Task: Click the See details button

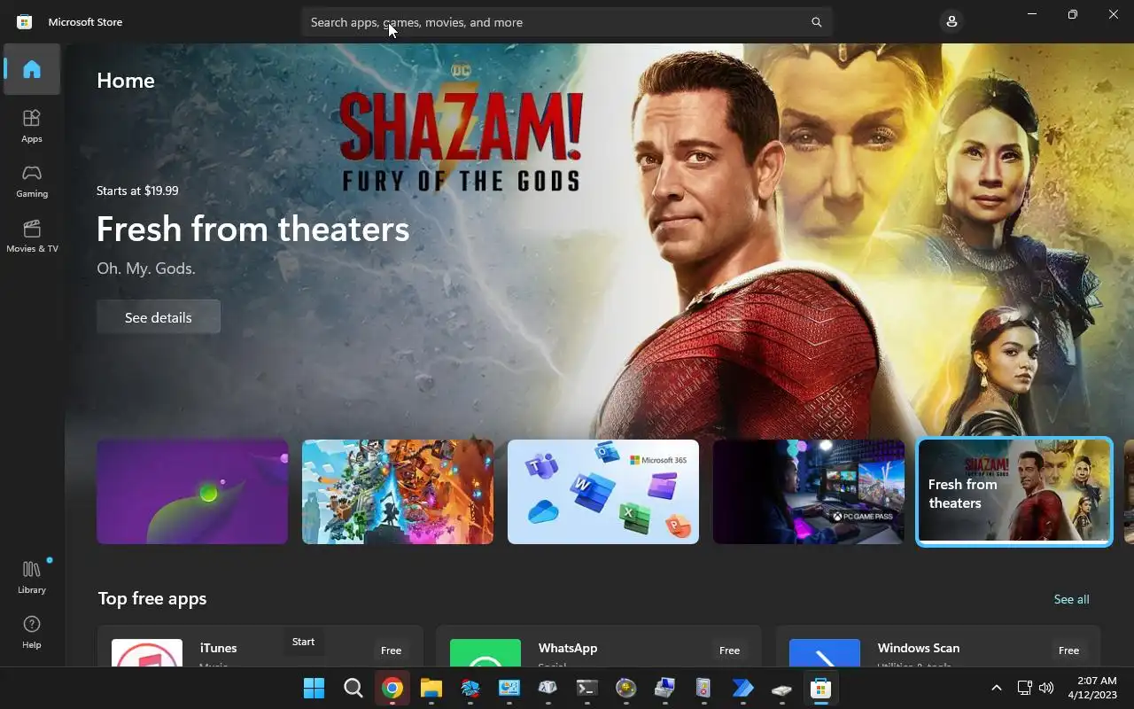Action: tap(159, 317)
